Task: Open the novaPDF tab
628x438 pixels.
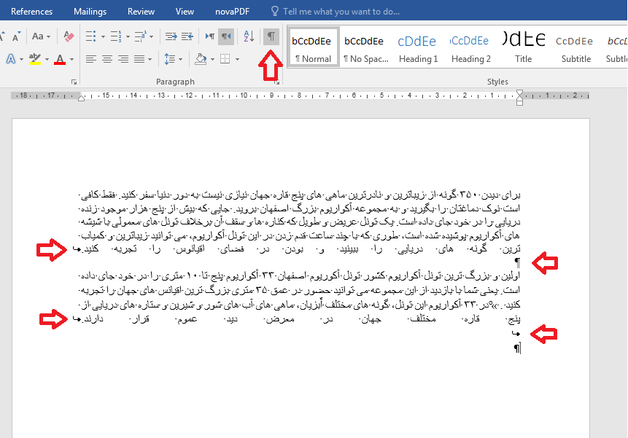Action: 232,11
